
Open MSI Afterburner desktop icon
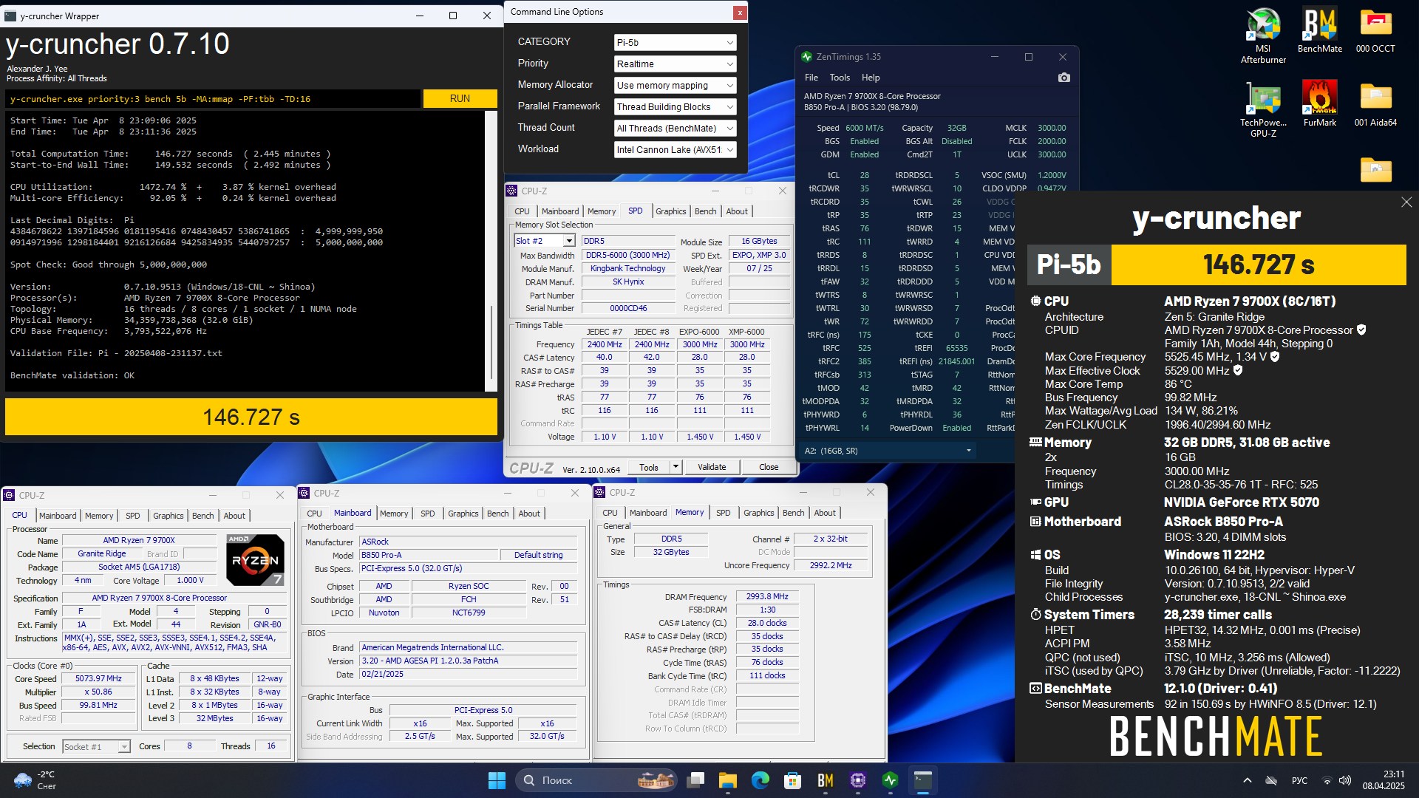[1263, 35]
